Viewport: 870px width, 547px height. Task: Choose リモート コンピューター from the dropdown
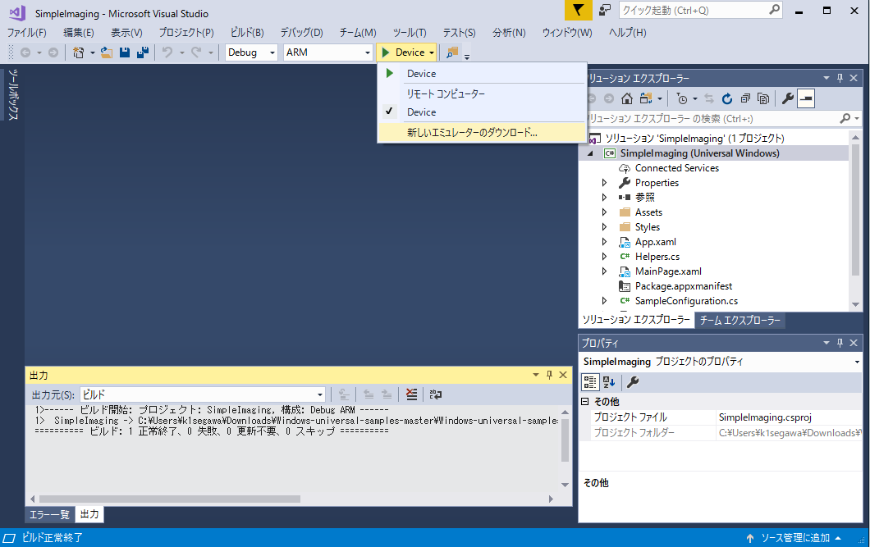pyautogui.click(x=482, y=93)
